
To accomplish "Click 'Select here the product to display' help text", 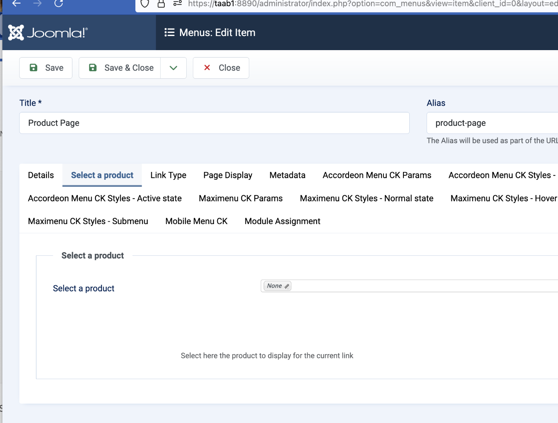I will (x=267, y=356).
